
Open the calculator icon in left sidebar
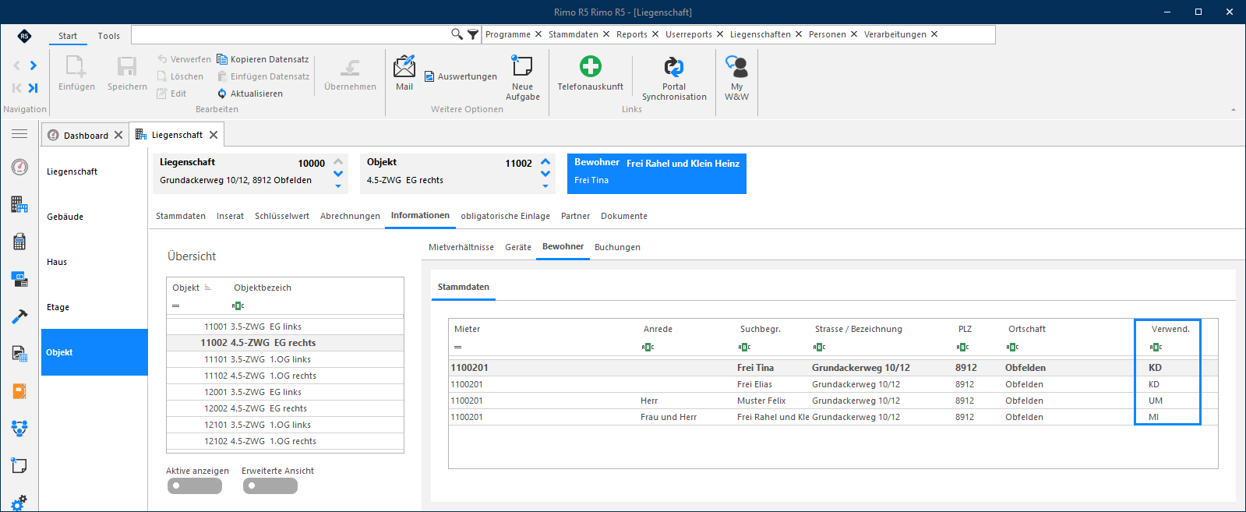click(x=19, y=242)
